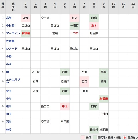Click 柿沼's 投犠打 cell
Image resolution: width=138 pixels, height=140 pixels.
pos(94,130)
